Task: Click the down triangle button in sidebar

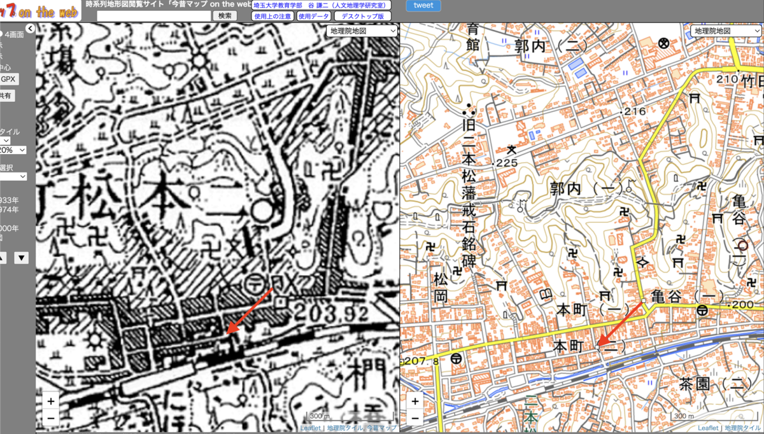Action: [22, 258]
